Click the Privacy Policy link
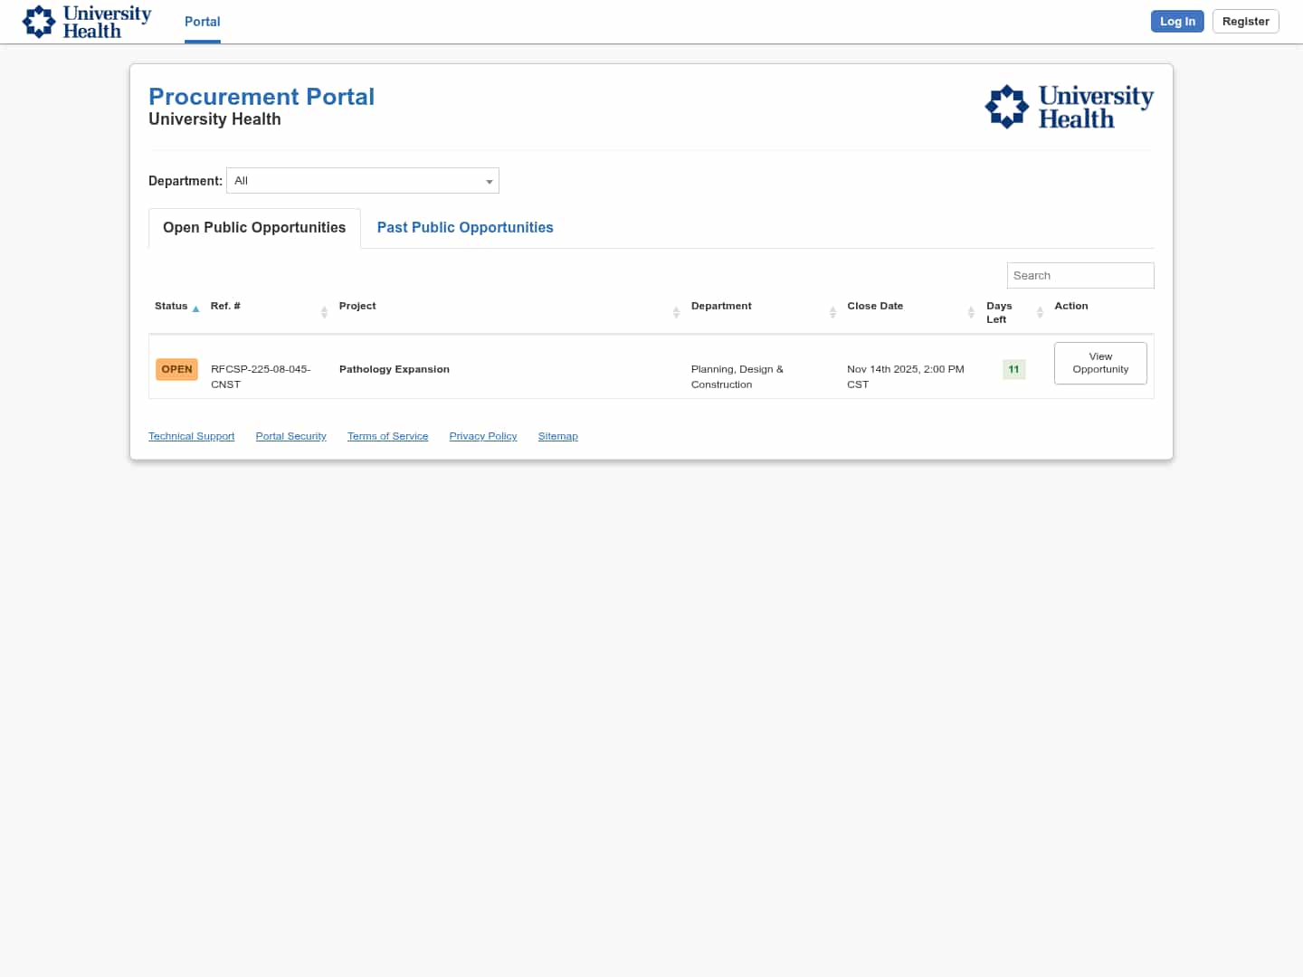 tap(482, 436)
